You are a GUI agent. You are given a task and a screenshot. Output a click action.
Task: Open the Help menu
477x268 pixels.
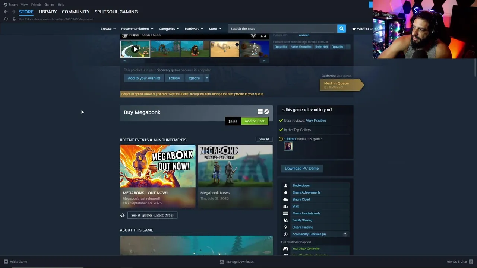point(61,4)
